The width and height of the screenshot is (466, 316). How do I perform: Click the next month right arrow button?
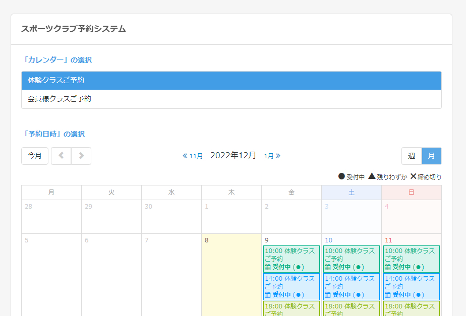tap(81, 156)
